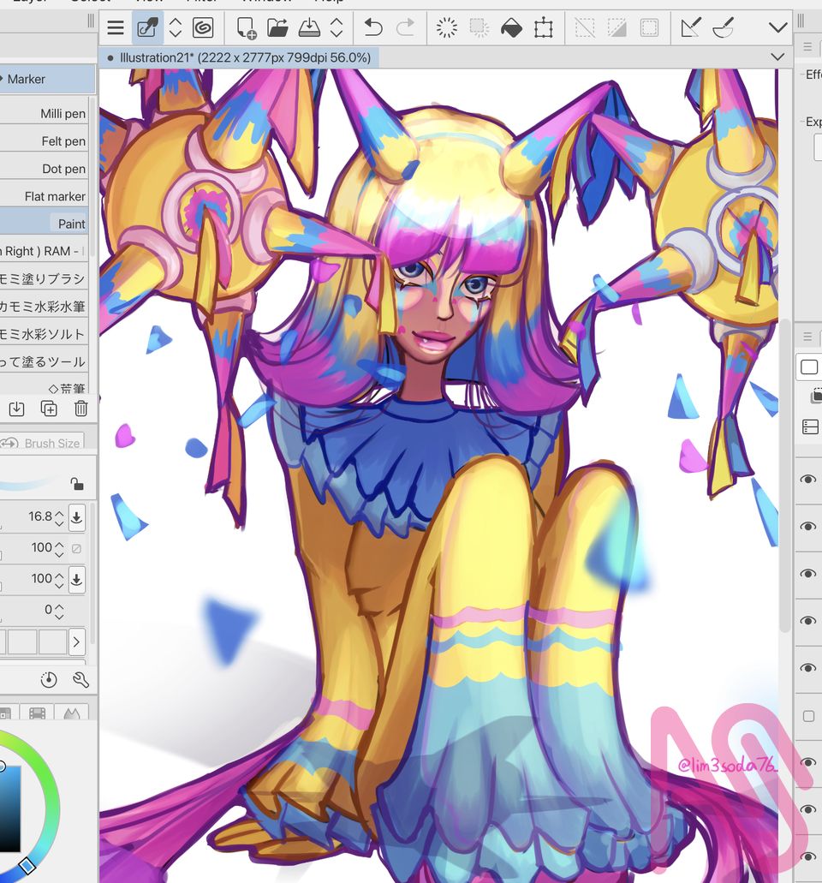
Task: Click the Undo arrow in the command bar
Action: point(372,28)
